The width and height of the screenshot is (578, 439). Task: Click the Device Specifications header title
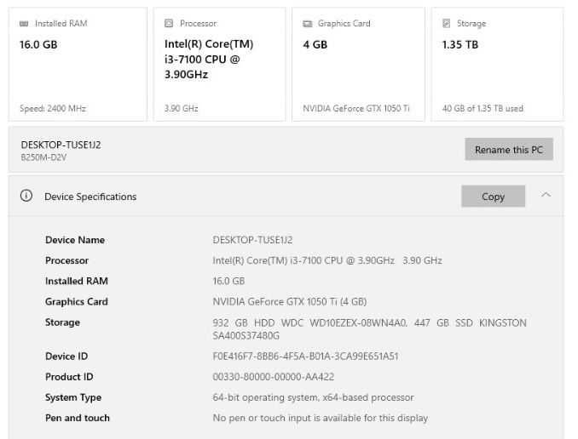click(90, 197)
